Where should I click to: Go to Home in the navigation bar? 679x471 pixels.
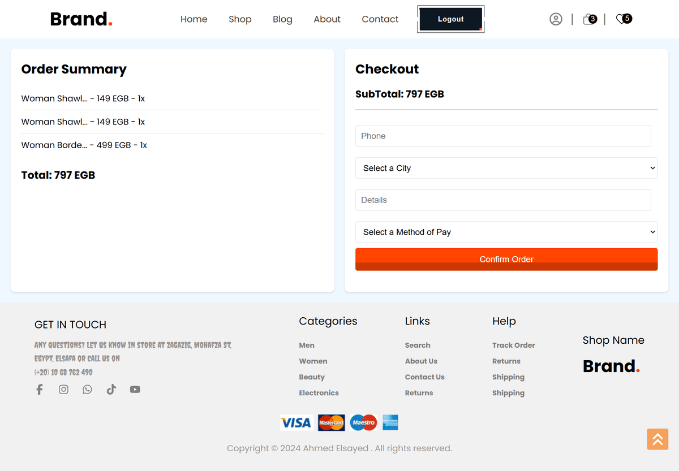coord(194,19)
